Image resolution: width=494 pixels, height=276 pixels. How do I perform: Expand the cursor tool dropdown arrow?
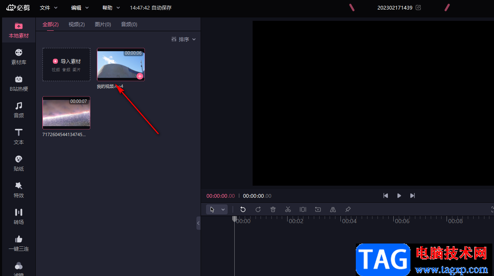coord(223,209)
